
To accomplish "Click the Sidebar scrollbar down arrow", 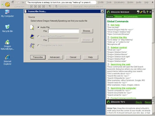I will click(153, 97).
